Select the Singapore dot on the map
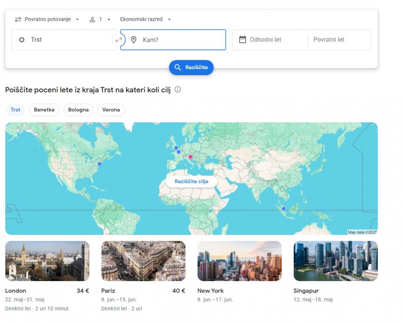403x322 pixels. pos(283,209)
